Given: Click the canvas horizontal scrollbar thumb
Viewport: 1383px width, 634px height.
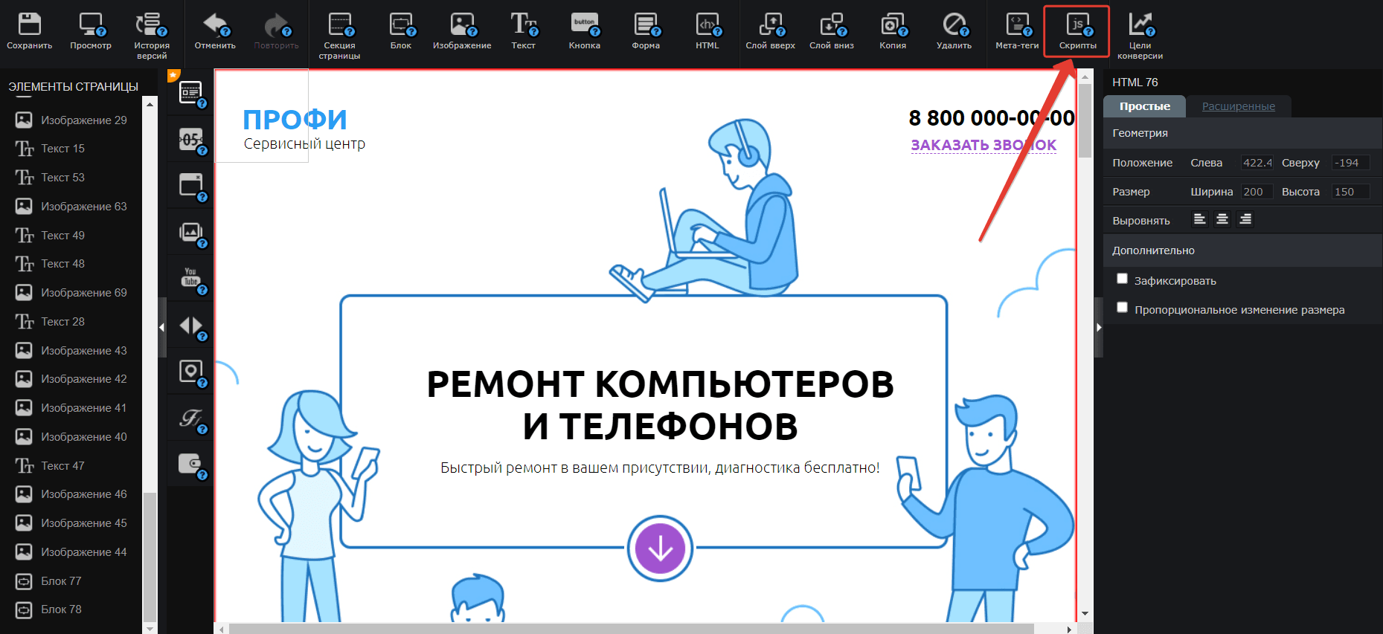Looking at the screenshot, I should click(631, 629).
